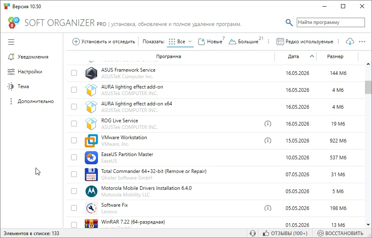Click ОТЗЫВЫ (100+) in the status bar
Image resolution: width=372 pixels, height=238 pixels.
285,233
